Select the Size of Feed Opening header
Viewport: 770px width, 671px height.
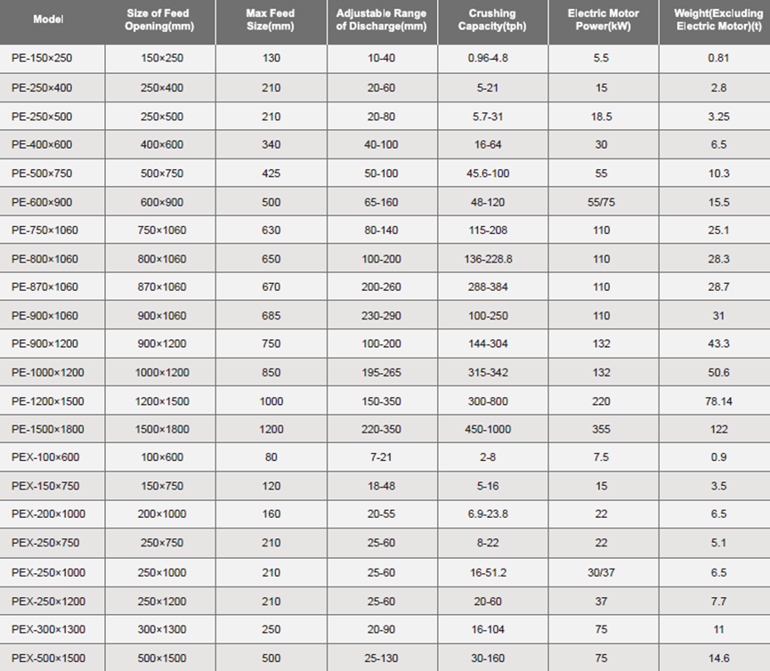(162, 20)
